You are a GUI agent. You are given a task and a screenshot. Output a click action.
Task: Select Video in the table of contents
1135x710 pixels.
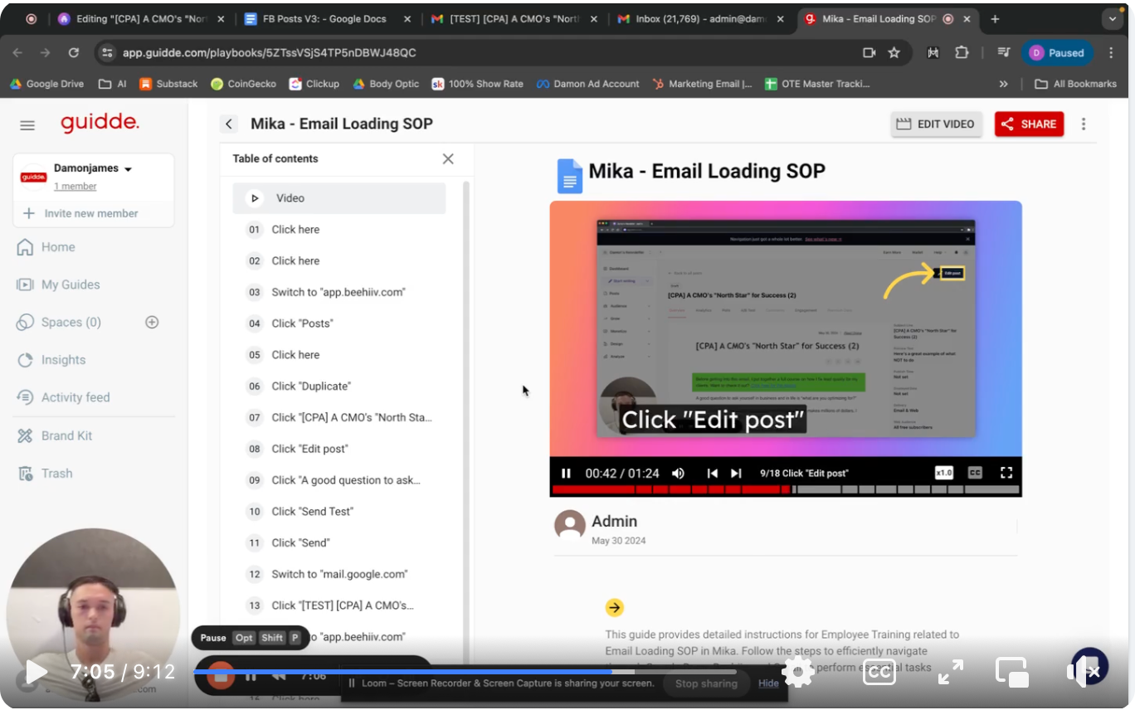[339, 198]
